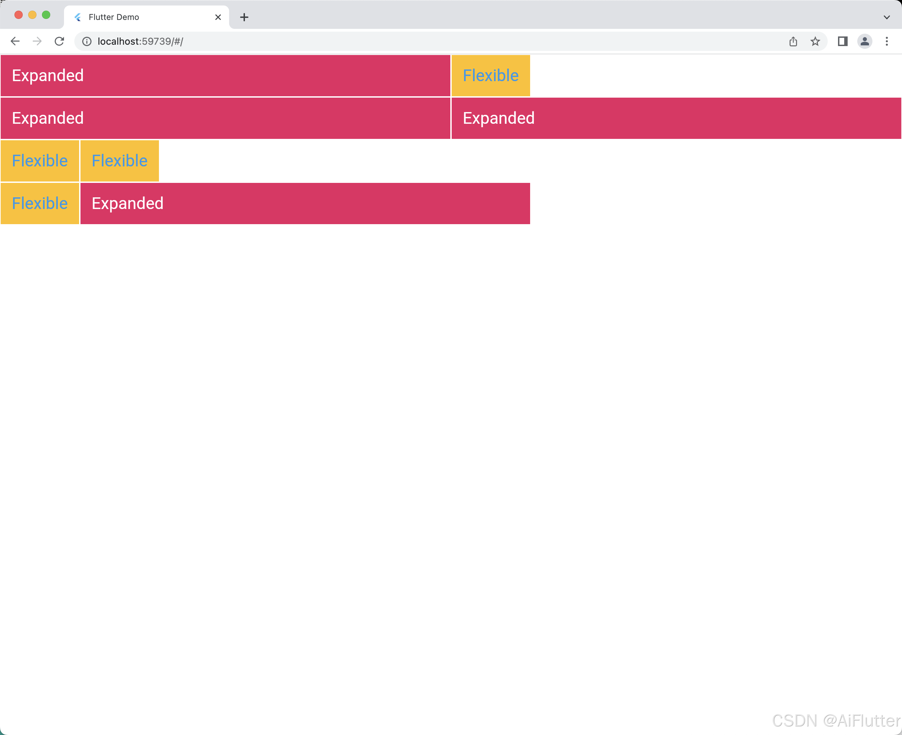
Task: Close the Flutter Demo tab
Action: click(x=218, y=17)
